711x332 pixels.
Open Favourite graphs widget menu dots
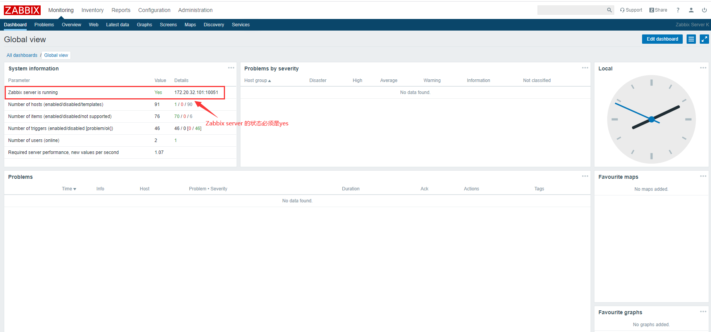[x=703, y=311]
